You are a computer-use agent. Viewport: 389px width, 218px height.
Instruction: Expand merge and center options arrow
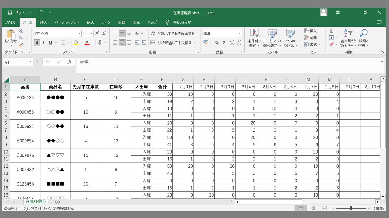[x=195, y=43]
